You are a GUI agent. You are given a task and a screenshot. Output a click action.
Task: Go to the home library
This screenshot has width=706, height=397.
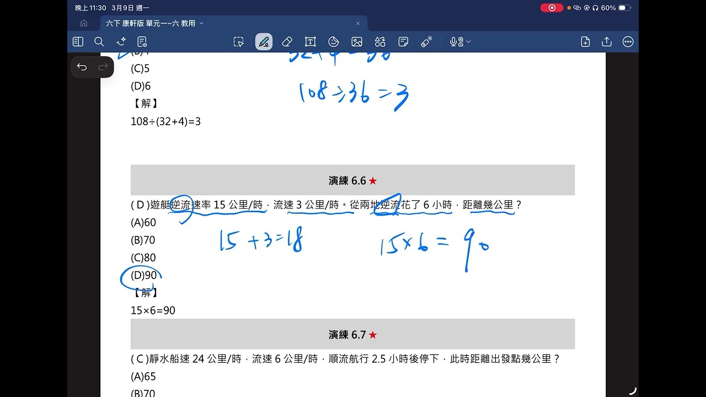click(84, 23)
